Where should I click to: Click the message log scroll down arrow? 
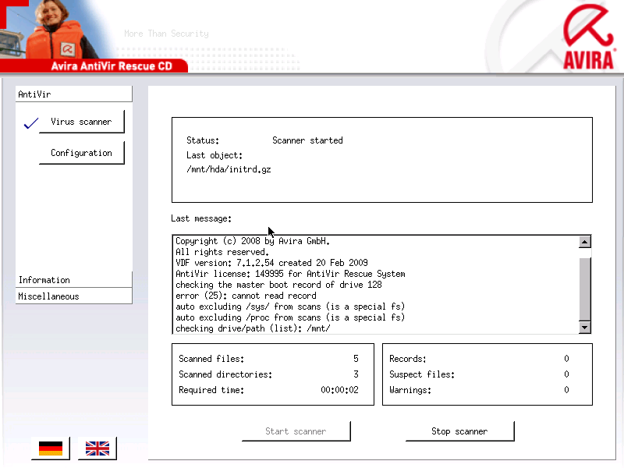point(584,328)
